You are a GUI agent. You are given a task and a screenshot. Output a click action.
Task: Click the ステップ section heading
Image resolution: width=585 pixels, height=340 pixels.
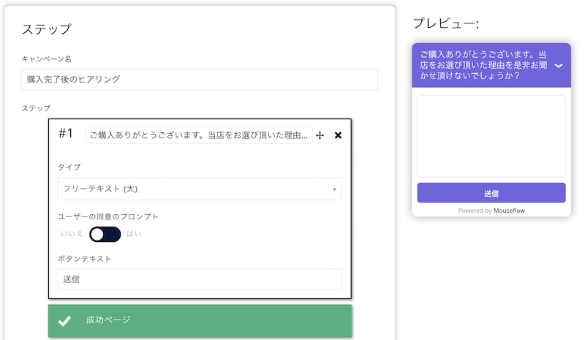click(46, 29)
